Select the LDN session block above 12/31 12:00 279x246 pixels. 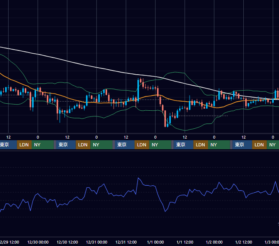142,145
